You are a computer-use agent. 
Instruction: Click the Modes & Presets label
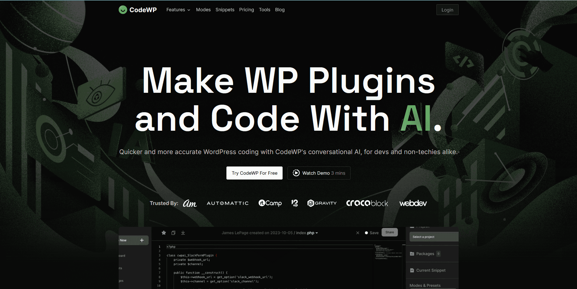[x=425, y=285]
